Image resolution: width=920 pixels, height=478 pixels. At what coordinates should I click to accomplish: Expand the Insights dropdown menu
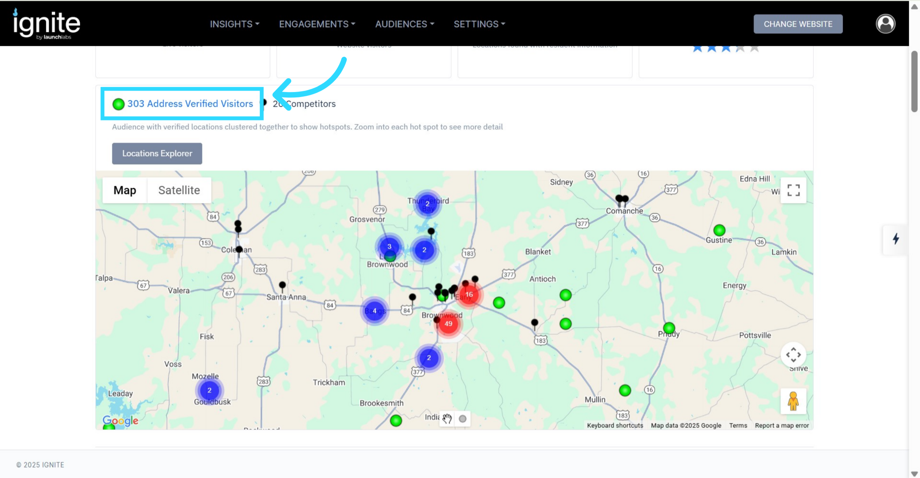(x=234, y=24)
